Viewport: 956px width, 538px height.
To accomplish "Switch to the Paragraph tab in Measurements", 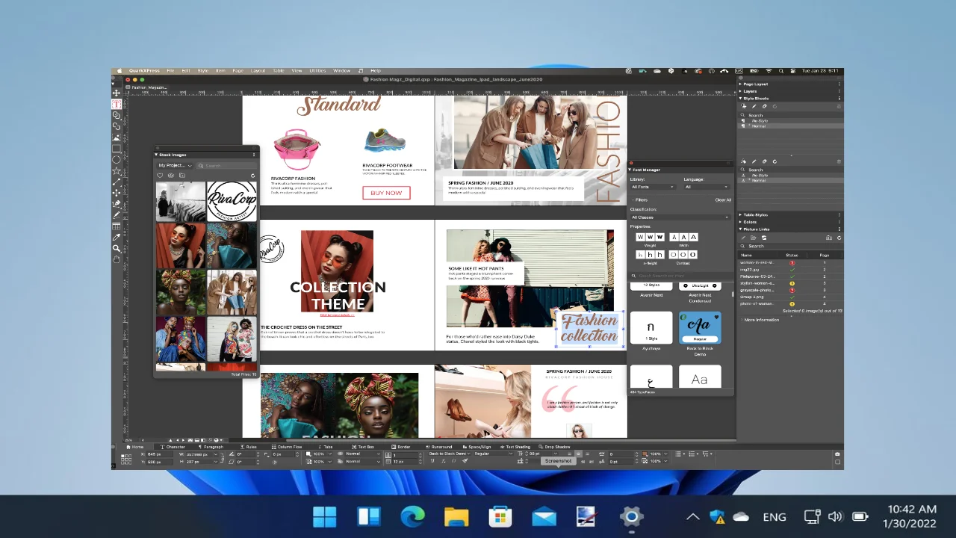I will [211, 447].
